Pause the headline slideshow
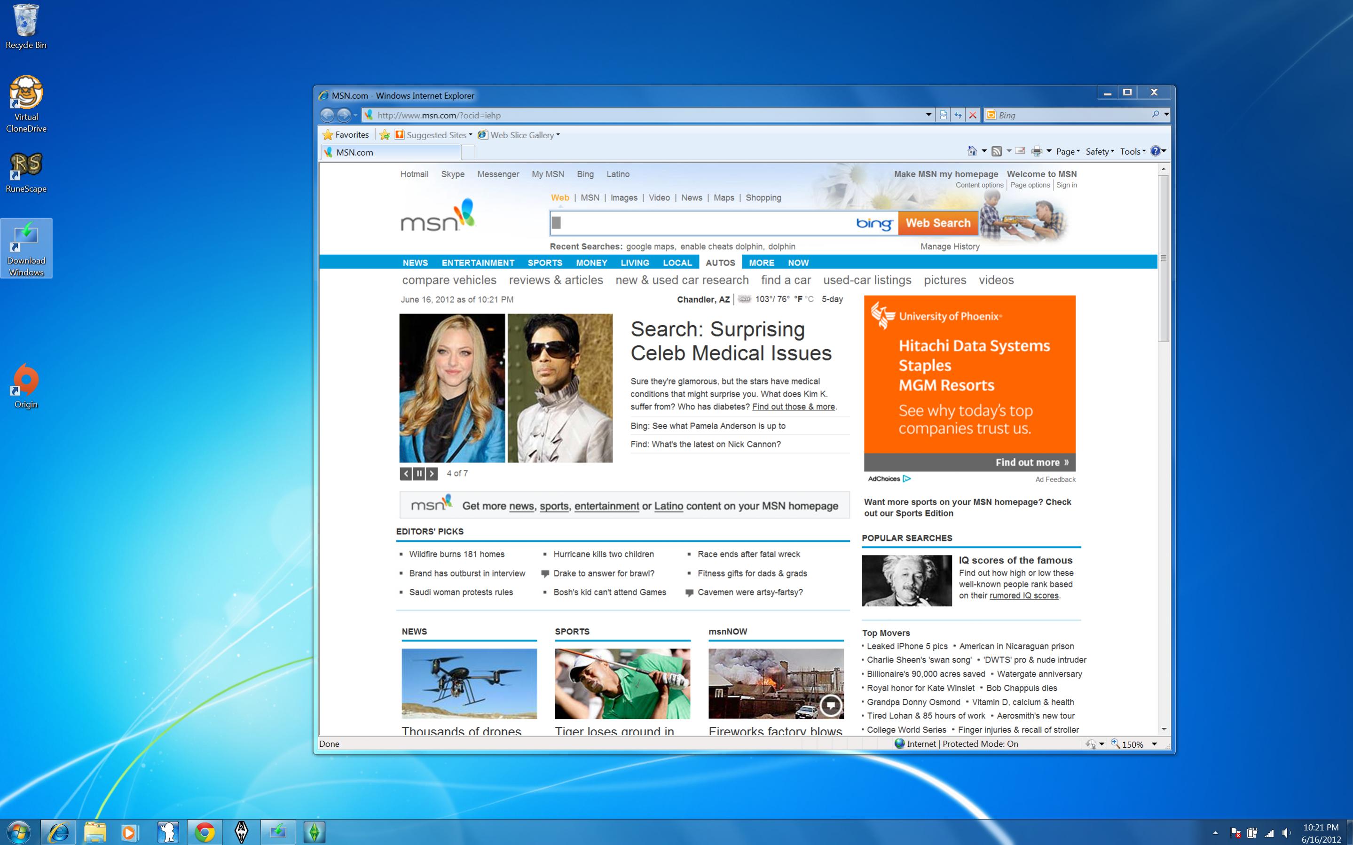This screenshot has height=845, width=1353. (419, 473)
